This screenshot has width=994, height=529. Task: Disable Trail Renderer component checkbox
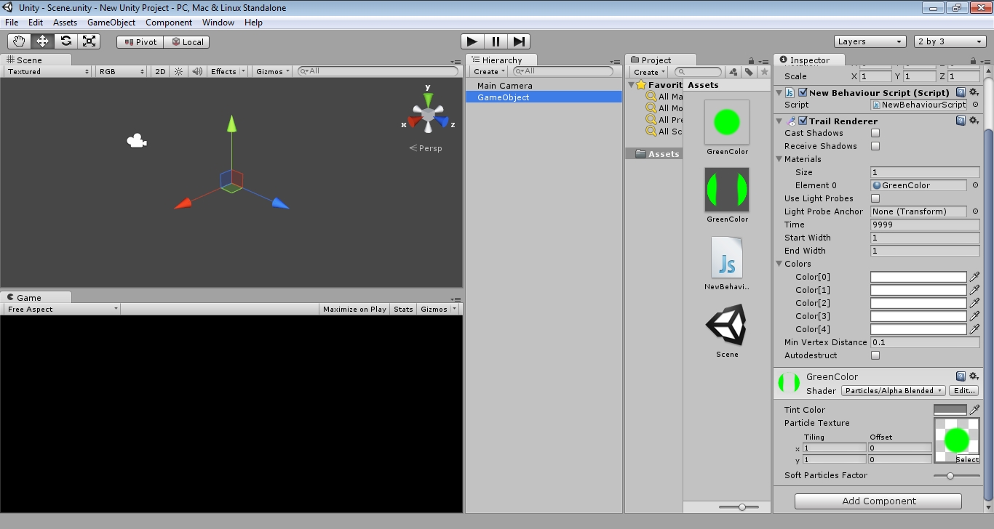(x=803, y=121)
